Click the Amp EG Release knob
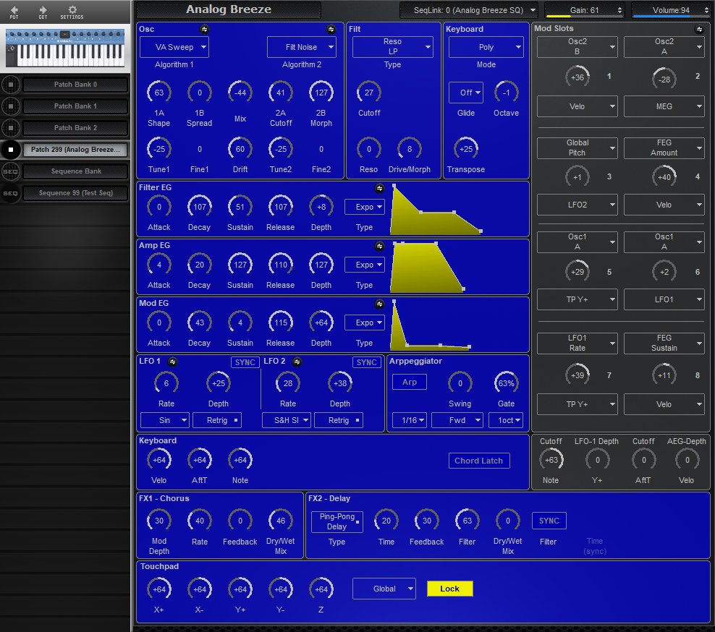The width and height of the screenshot is (715, 632). coord(281,265)
